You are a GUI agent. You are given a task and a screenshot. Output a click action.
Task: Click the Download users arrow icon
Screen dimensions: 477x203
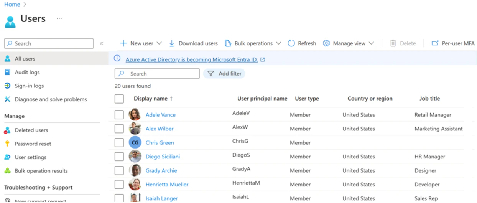[x=172, y=43]
